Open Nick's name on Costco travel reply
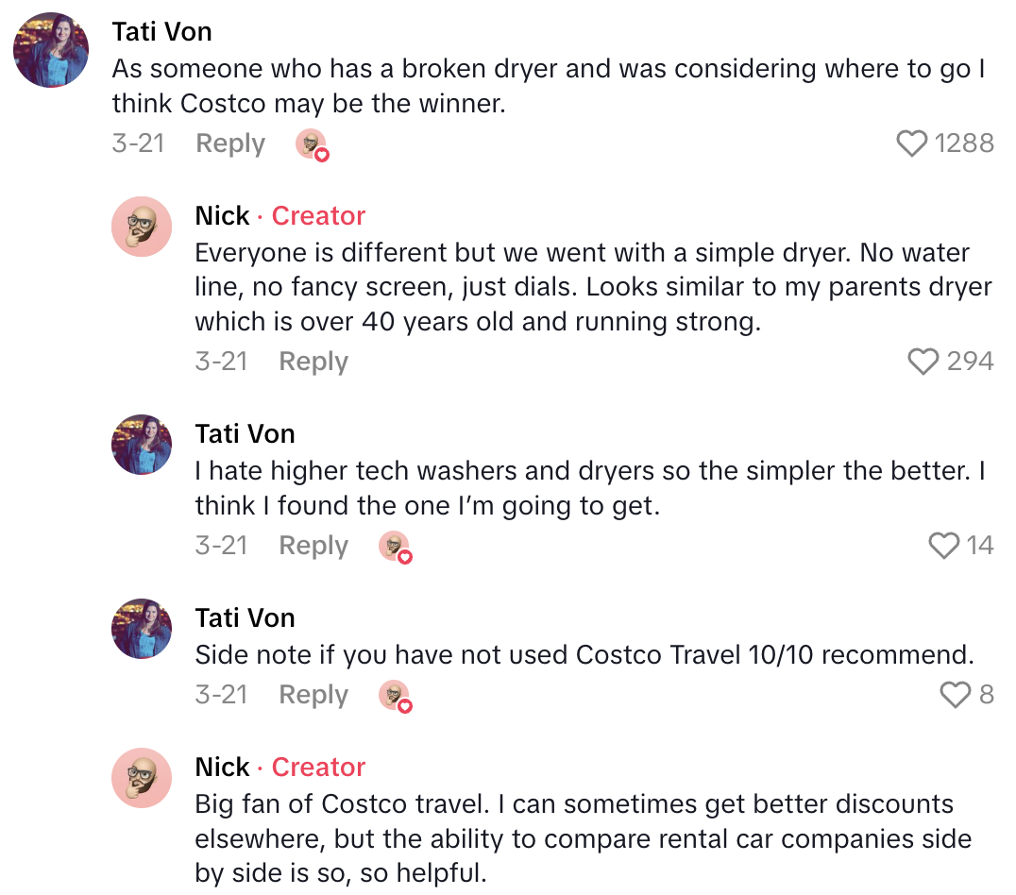 (222, 768)
